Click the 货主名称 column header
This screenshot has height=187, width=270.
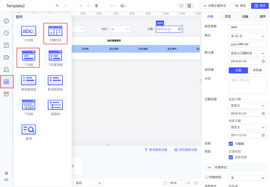point(114,49)
